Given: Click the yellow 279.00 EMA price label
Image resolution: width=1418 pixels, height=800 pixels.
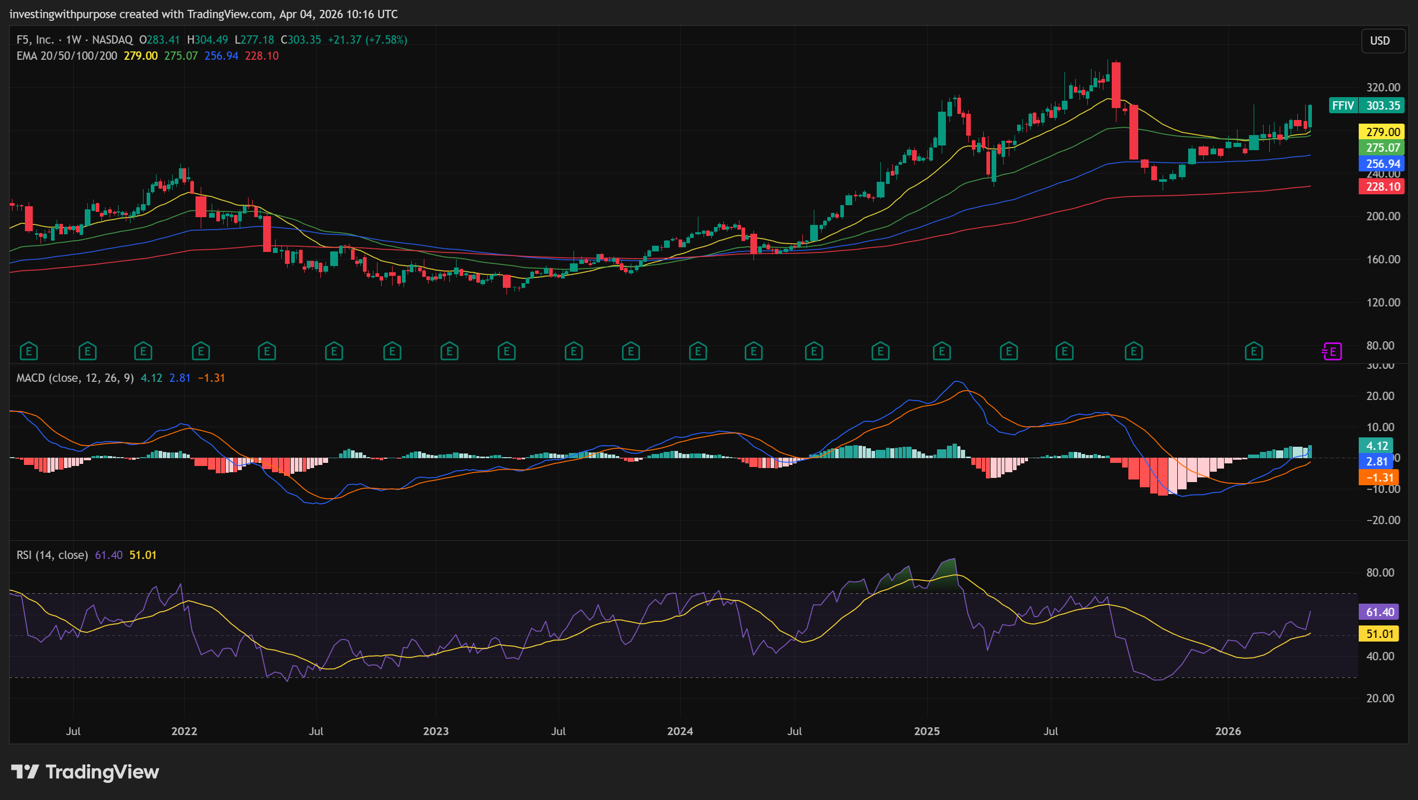Looking at the screenshot, I should pyautogui.click(x=1382, y=132).
